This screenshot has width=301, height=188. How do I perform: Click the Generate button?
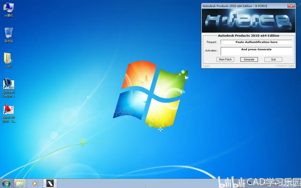[249, 60]
